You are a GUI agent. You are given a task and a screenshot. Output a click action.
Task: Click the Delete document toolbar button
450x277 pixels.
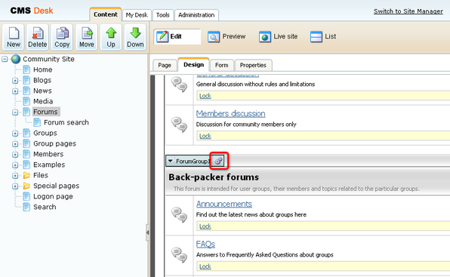(38, 37)
